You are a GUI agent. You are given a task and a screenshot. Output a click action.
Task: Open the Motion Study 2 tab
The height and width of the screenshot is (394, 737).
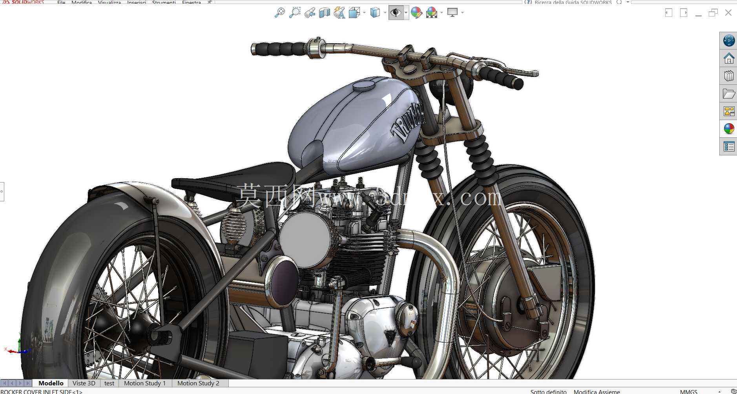point(198,383)
